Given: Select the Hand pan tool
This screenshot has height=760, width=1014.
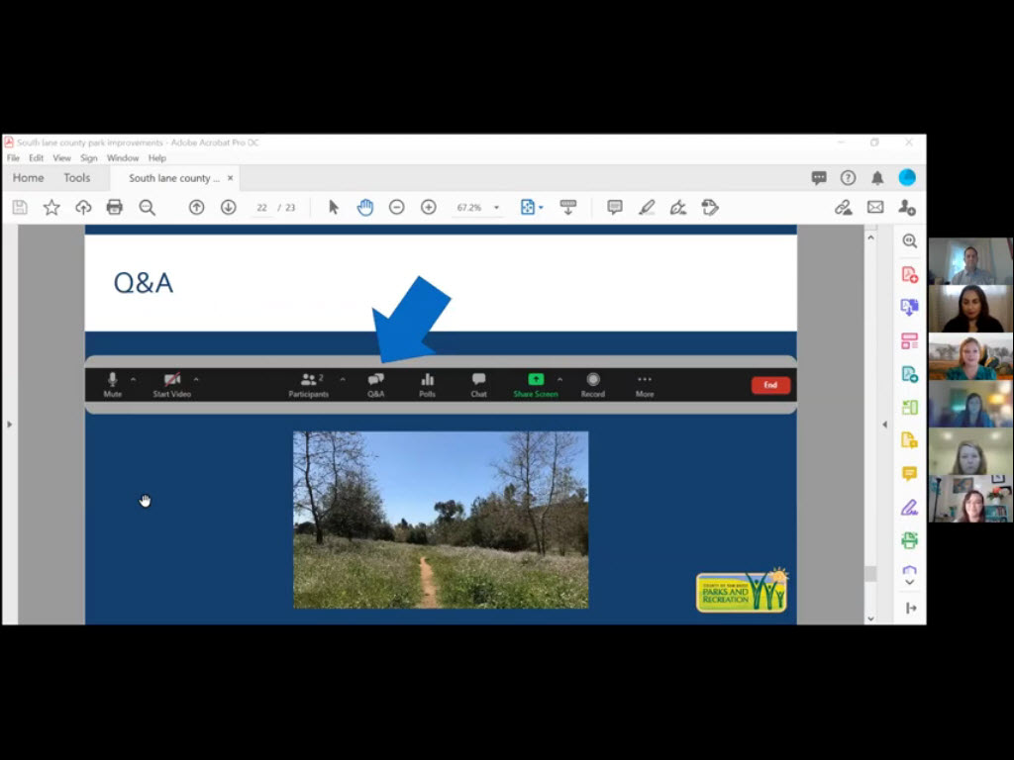Looking at the screenshot, I should tap(365, 207).
